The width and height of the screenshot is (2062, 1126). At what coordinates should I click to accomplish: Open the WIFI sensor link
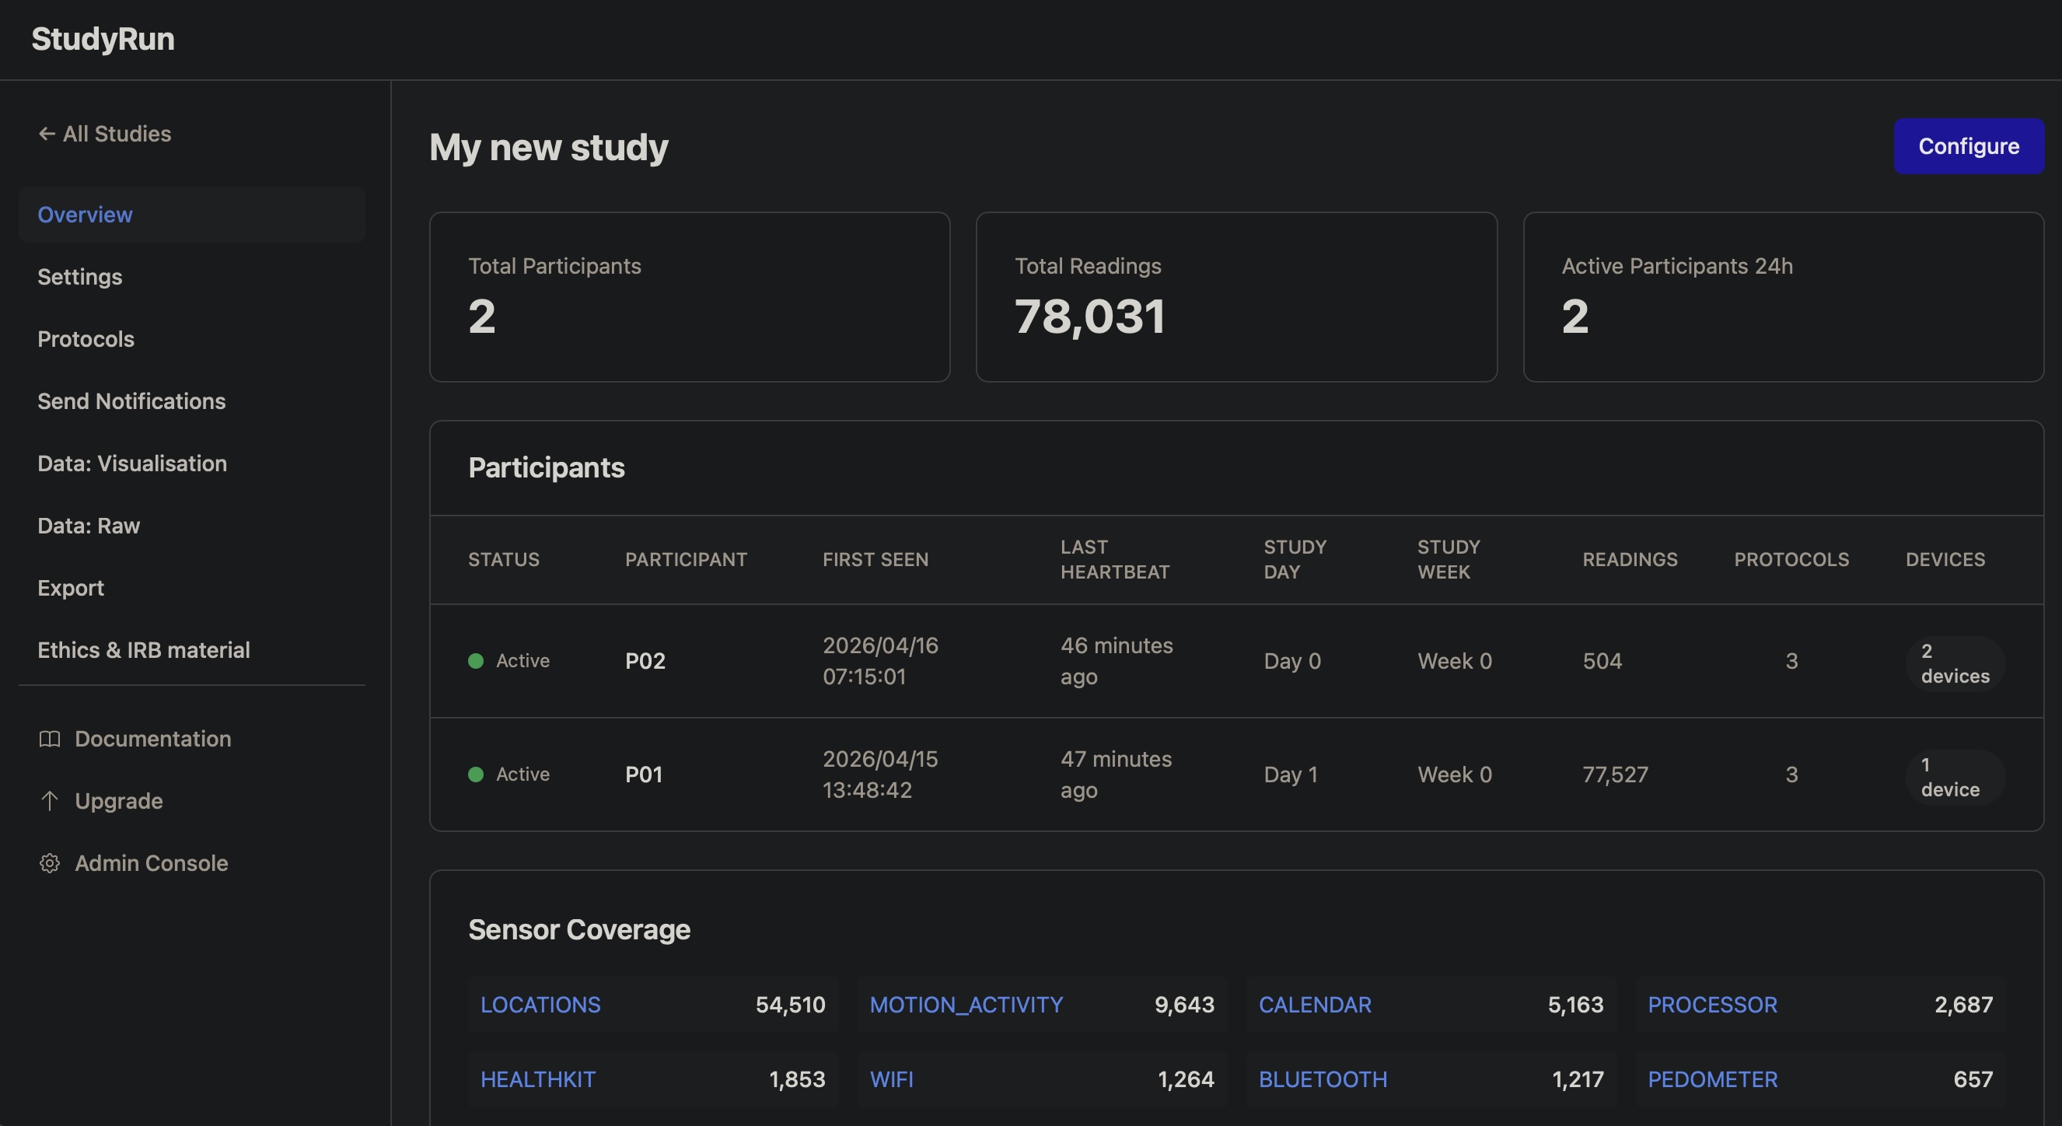[891, 1079]
